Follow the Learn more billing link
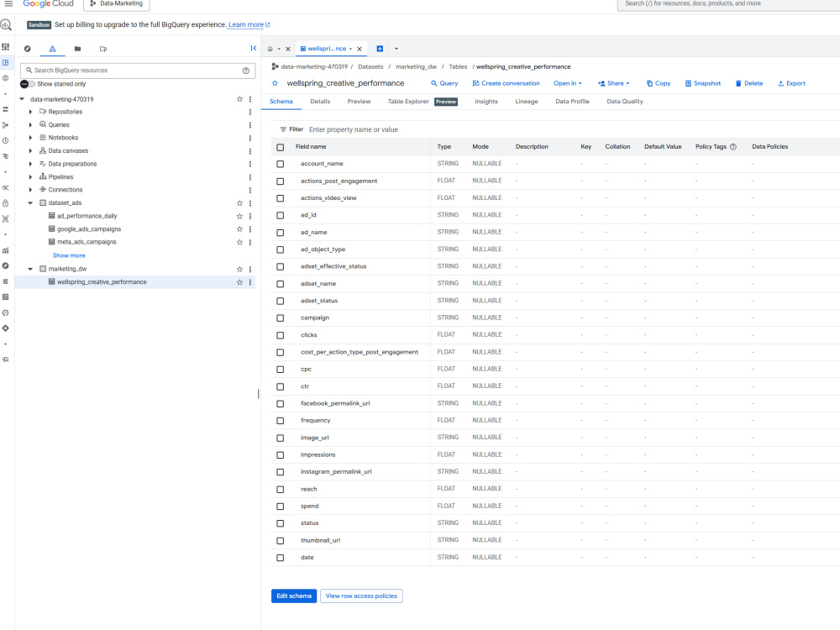This screenshot has height=630, width=840. pos(249,24)
